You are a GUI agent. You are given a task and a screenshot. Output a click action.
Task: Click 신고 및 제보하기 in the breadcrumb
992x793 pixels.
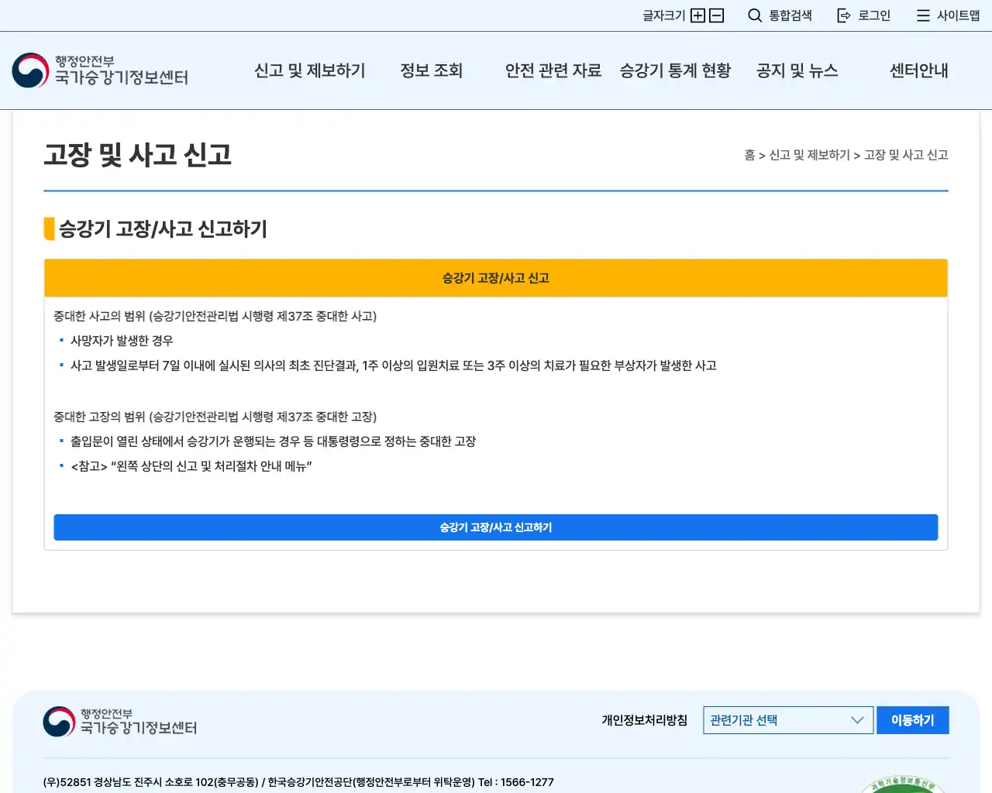(809, 155)
